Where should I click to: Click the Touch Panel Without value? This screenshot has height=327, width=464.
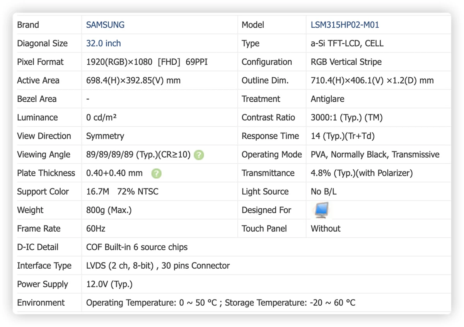point(326,229)
